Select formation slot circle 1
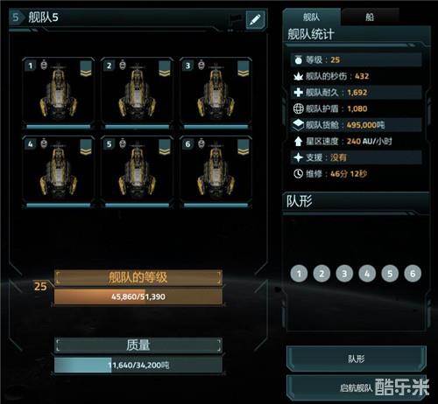This screenshot has height=404, width=438. 299,274
